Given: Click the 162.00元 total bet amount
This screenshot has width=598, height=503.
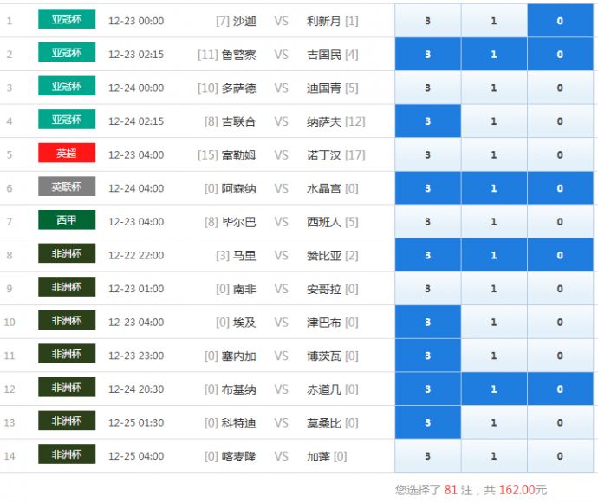Looking at the screenshot, I should click(x=521, y=490).
